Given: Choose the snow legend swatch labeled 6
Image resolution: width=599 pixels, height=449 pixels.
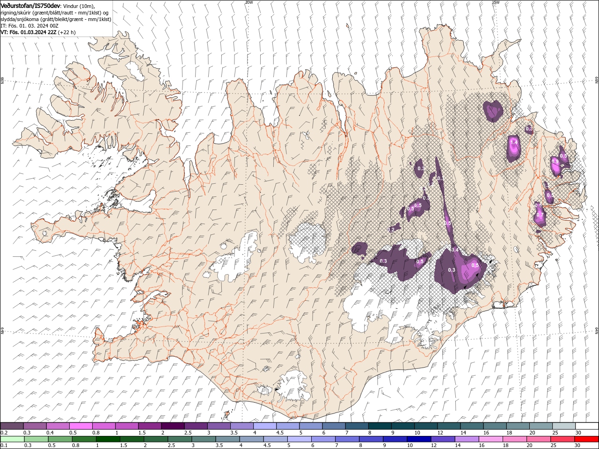Looking at the screenshot, I should pyautogui.click(x=334, y=426).
